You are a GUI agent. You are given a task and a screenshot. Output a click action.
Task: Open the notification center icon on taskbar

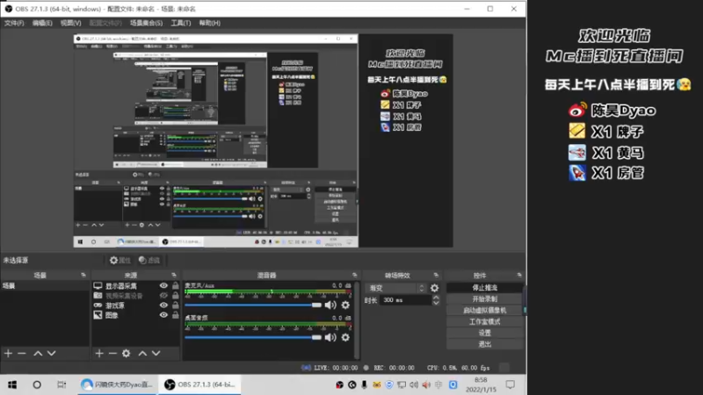pyautogui.click(x=511, y=384)
